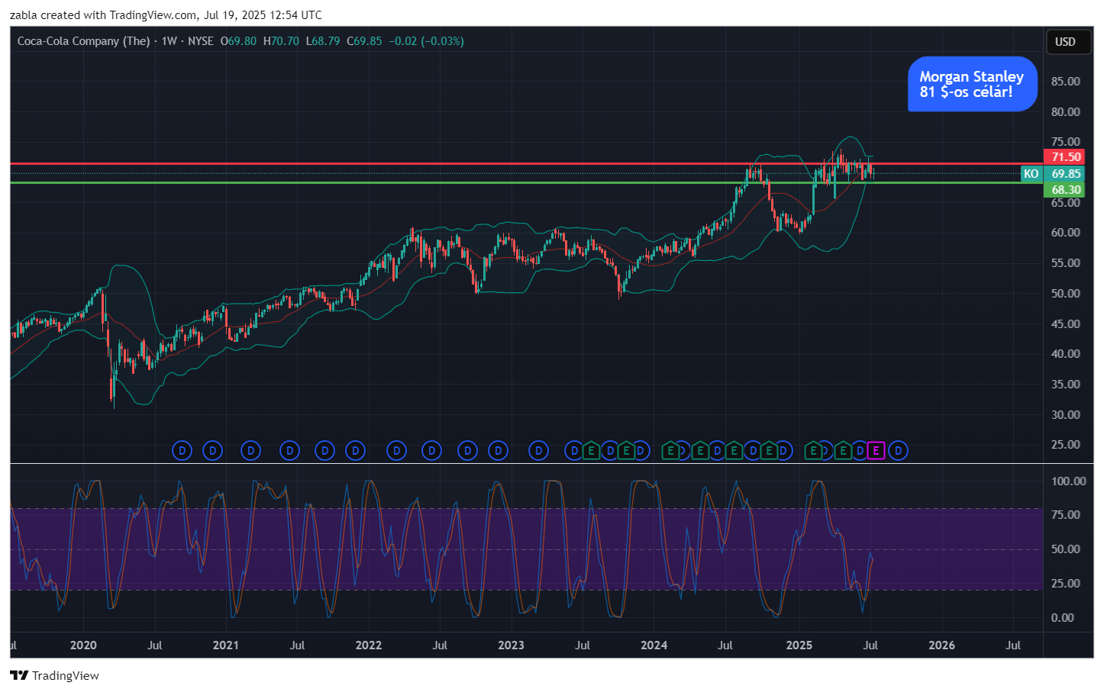Click the 55.00 price axis label

pyautogui.click(x=1065, y=263)
